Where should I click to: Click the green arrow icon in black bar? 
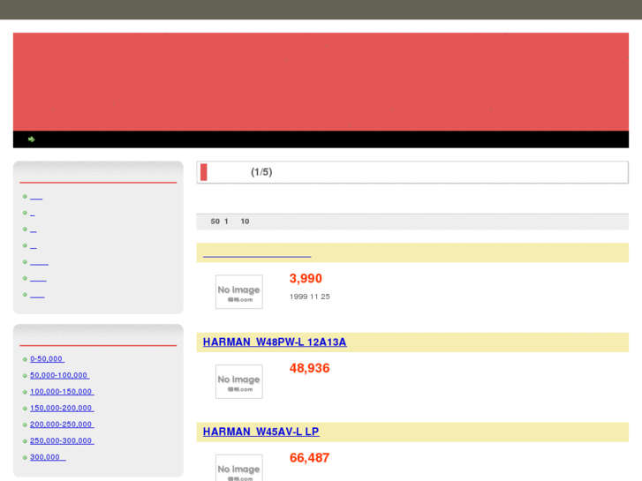(x=31, y=139)
